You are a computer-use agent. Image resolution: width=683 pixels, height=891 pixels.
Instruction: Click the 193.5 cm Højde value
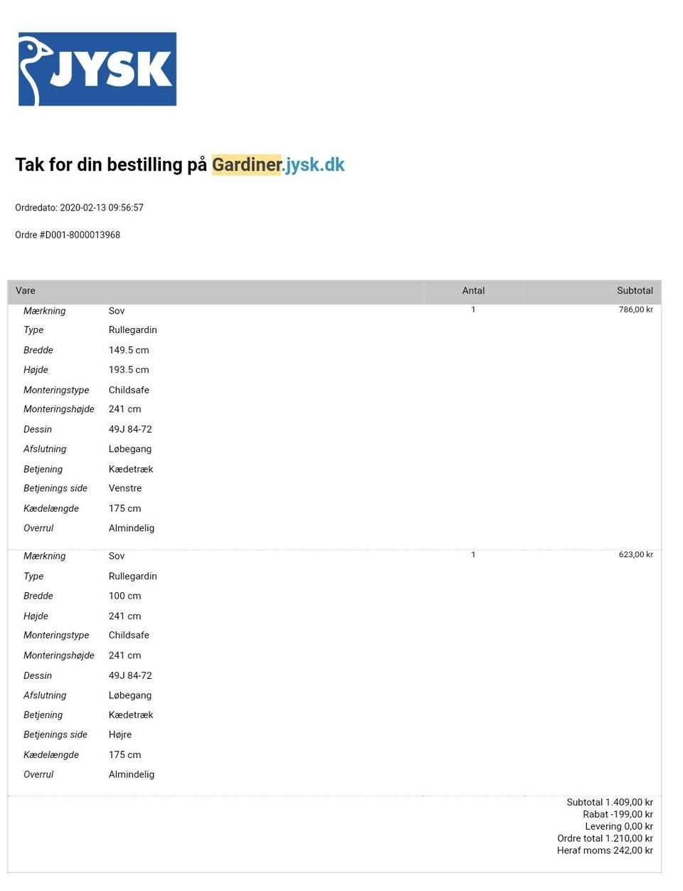[x=129, y=370]
